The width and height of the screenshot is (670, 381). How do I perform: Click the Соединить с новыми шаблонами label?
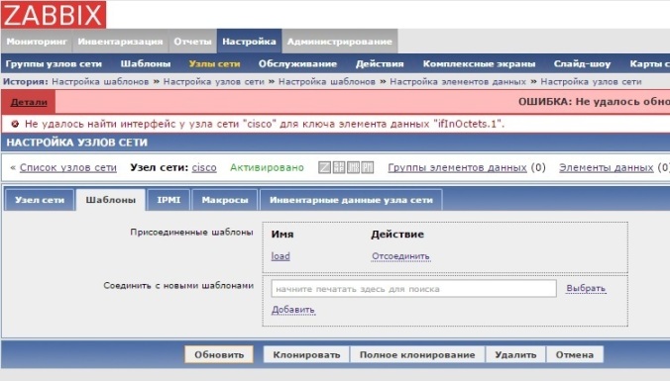tap(178, 285)
